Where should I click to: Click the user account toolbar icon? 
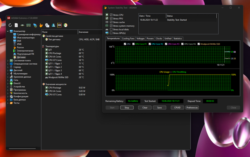tap(53, 25)
